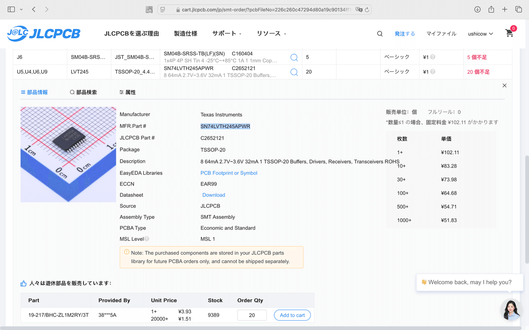This screenshot has width=529, height=330.
Task: Click C160404 part number
Action: tap(242, 54)
